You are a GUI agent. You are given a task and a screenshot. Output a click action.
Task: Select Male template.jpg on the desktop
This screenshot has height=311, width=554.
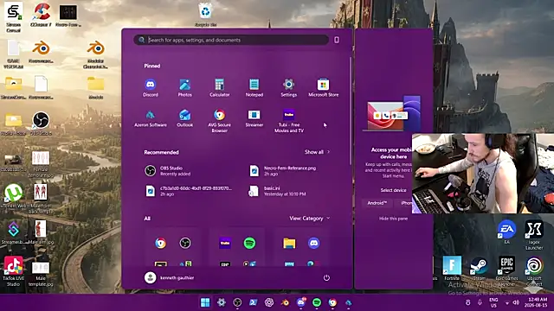(x=41, y=274)
